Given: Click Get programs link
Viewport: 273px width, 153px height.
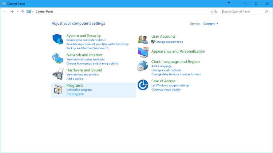Looking at the screenshot, I should click(x=75, y=94).
